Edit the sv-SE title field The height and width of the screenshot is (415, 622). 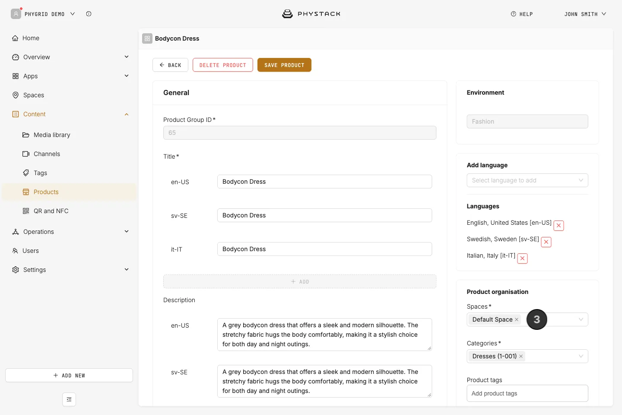(324, 215)
